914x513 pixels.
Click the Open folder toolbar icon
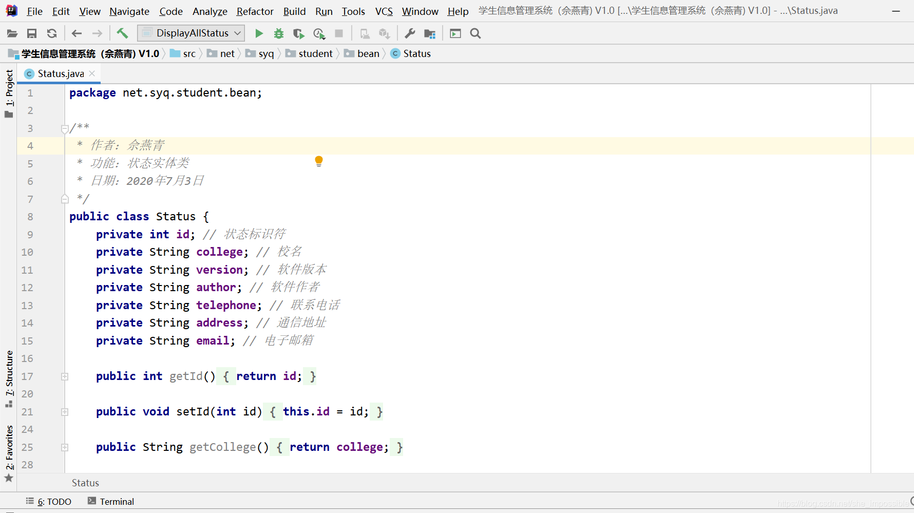pos(12,34)
